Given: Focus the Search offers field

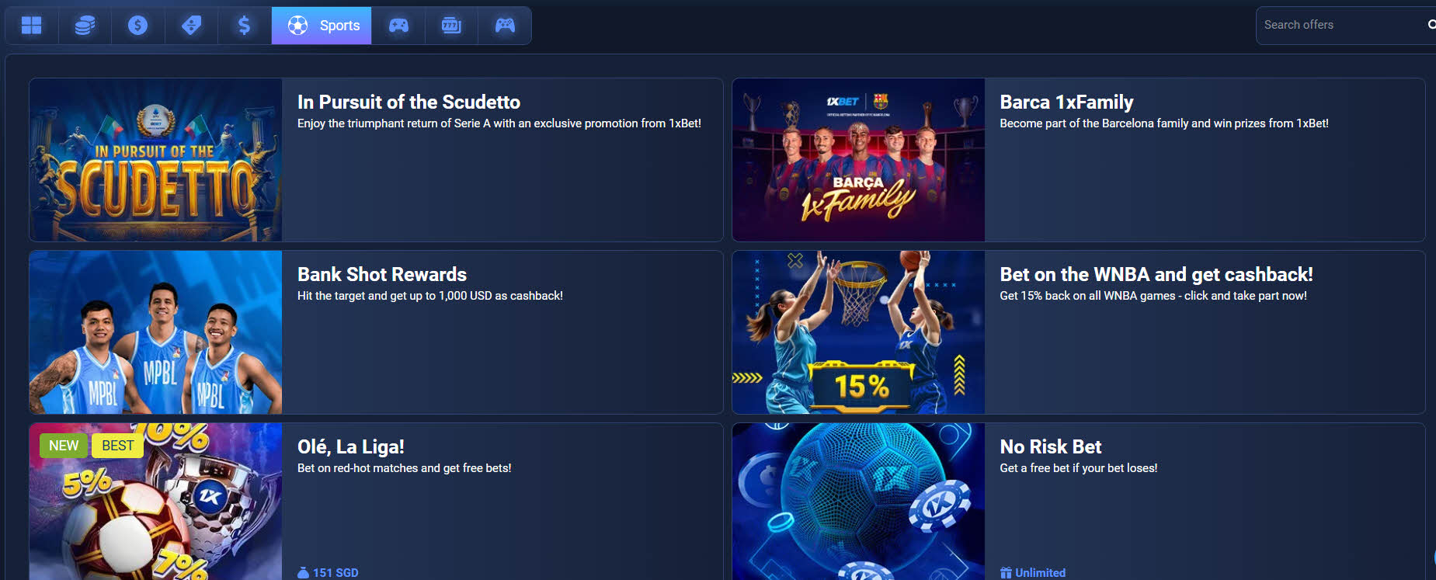Looking at the screenshot, I should (1340, 25).
